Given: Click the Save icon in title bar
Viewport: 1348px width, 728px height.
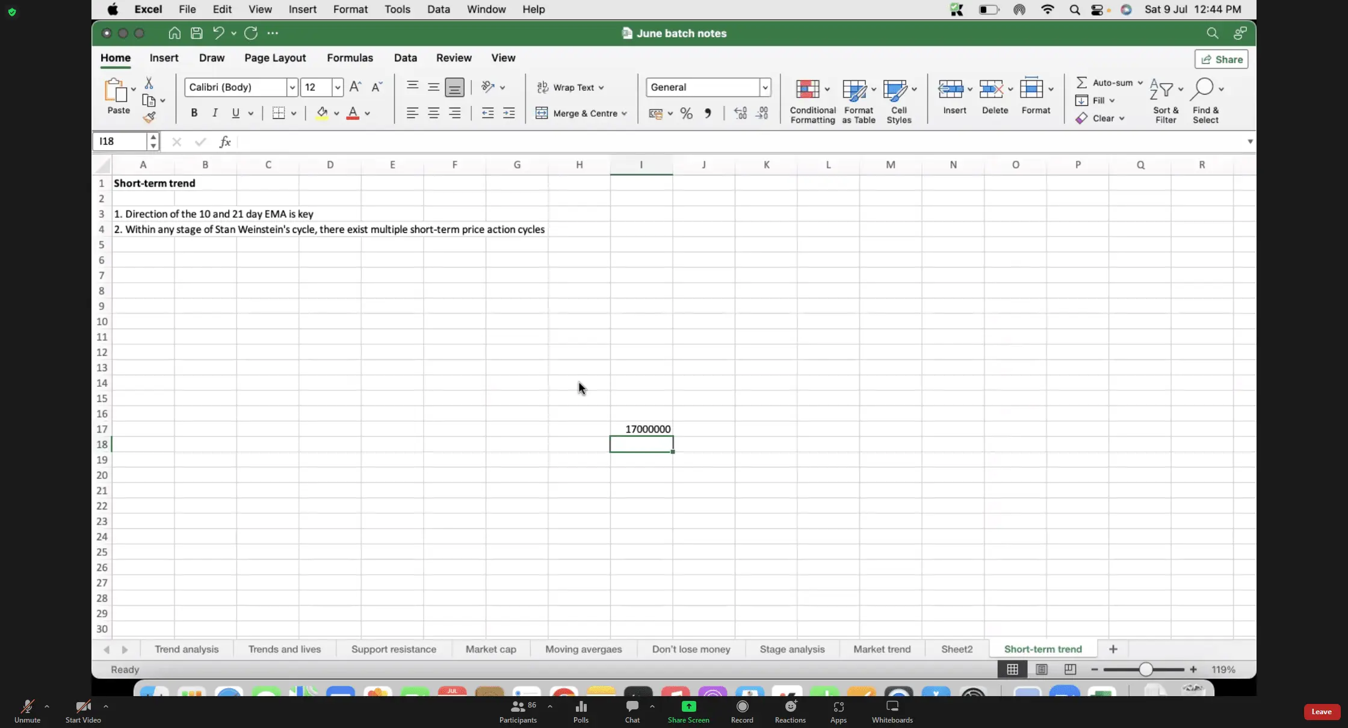Looking at the screenshot, I should (196, 33).
